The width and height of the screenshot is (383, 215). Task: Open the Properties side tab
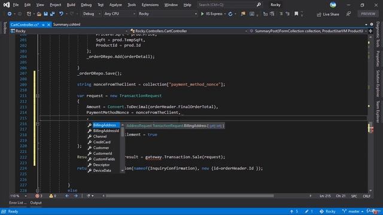tap(378, 59)
